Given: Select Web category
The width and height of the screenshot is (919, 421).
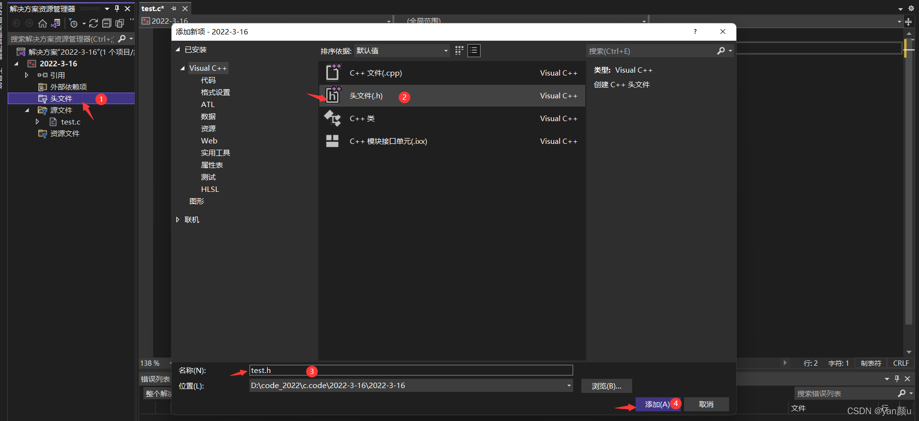Looking at the screenshot, I should tap(209, 141).
